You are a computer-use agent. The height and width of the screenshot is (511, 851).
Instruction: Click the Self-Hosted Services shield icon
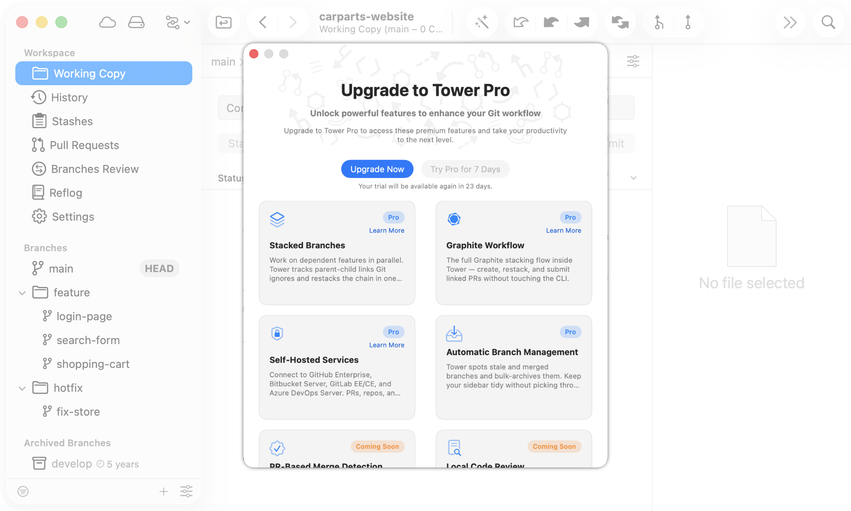point(277,333)
